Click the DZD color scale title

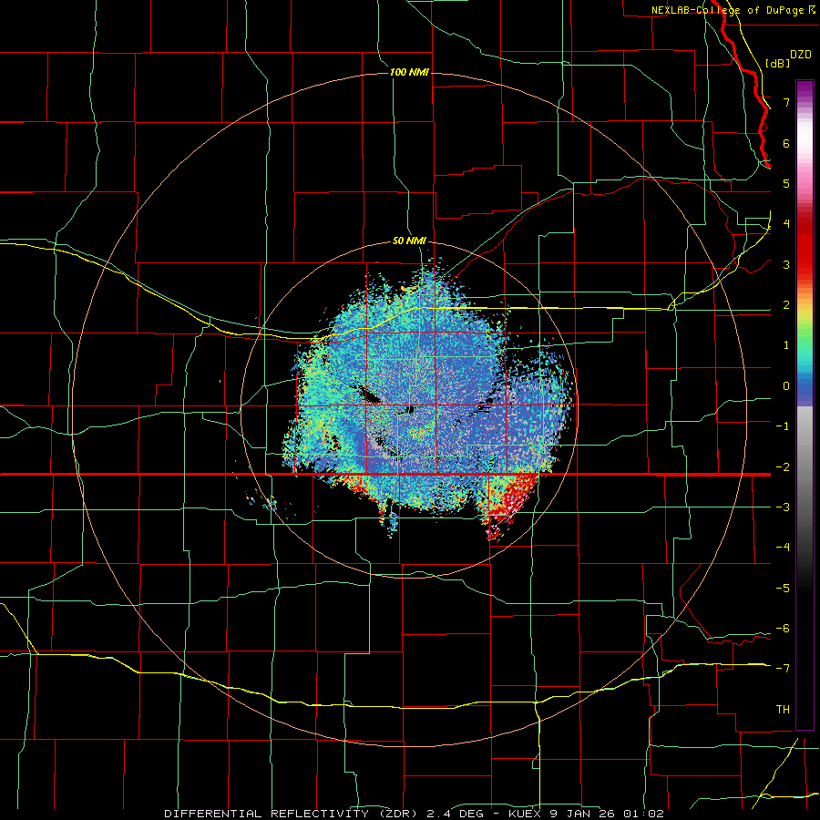[801, 55]
